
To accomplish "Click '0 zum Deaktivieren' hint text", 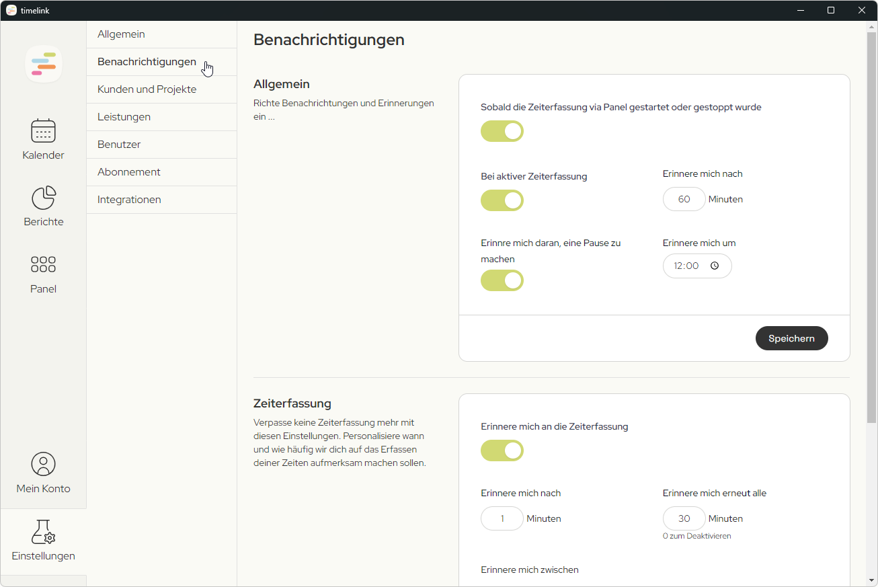I will click(696, 535).
